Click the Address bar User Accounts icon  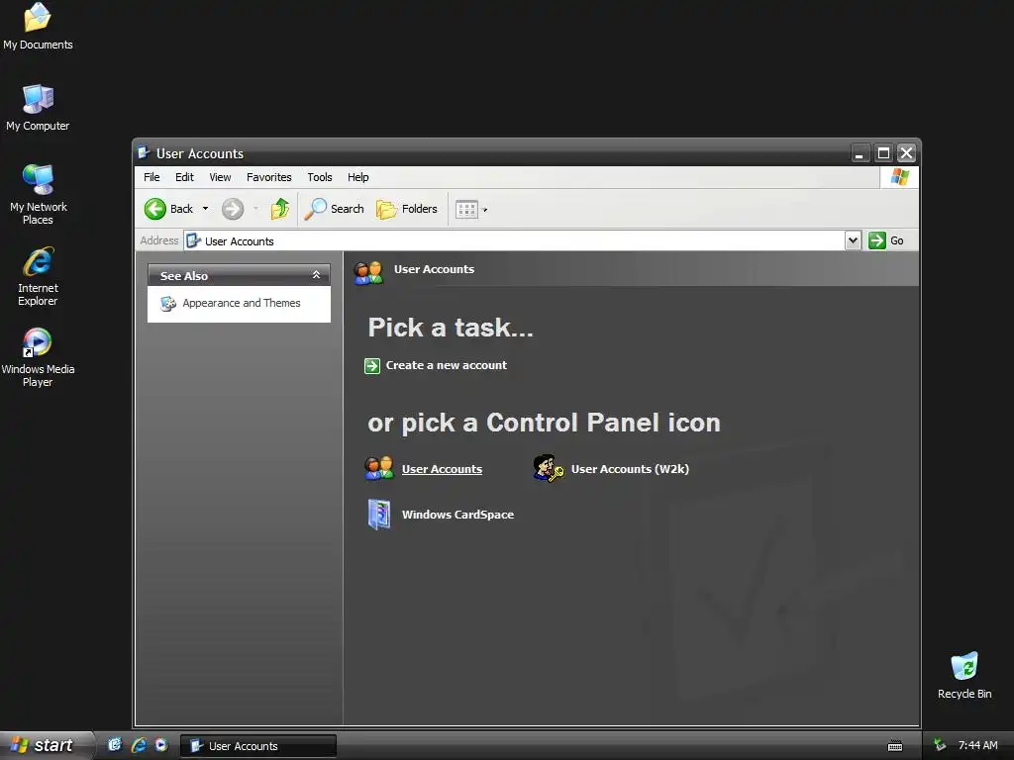pos(193,241)
